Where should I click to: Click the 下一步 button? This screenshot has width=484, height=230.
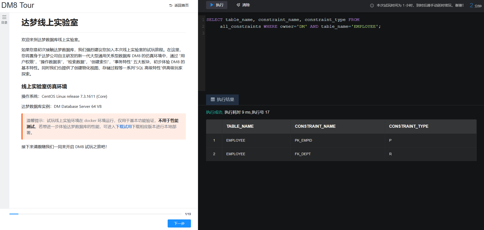point(179,223)
